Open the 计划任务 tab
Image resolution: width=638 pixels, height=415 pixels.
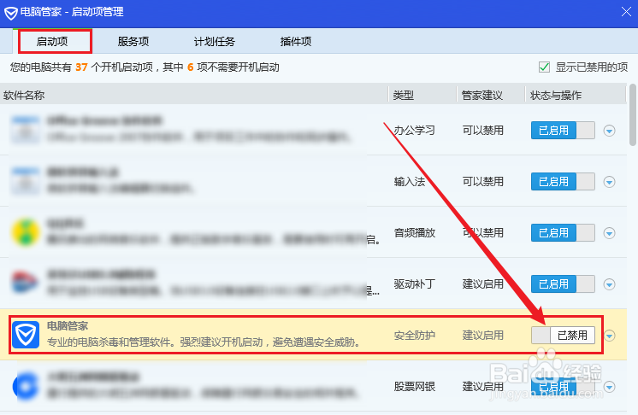pos(215,42)
